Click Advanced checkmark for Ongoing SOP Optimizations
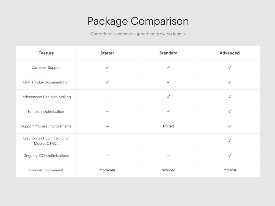 [230, 155]
